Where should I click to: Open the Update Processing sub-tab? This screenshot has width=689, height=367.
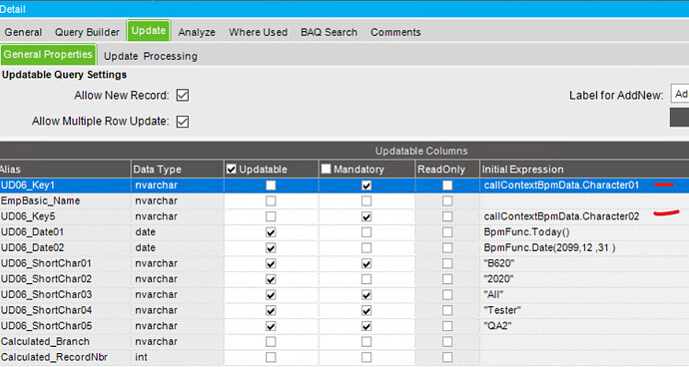point(150,56)
